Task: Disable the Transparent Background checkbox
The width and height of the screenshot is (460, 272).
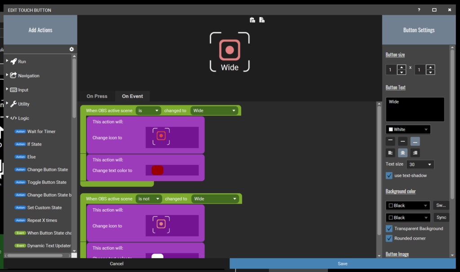Action: 389,228
